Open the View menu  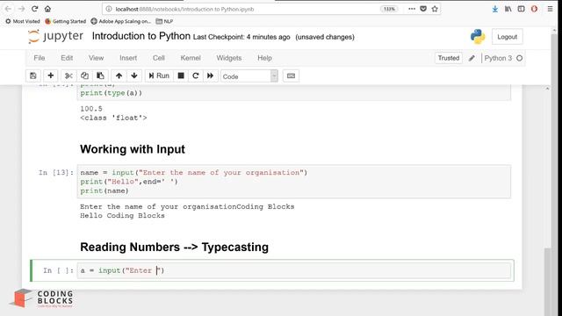pos(96,58)
